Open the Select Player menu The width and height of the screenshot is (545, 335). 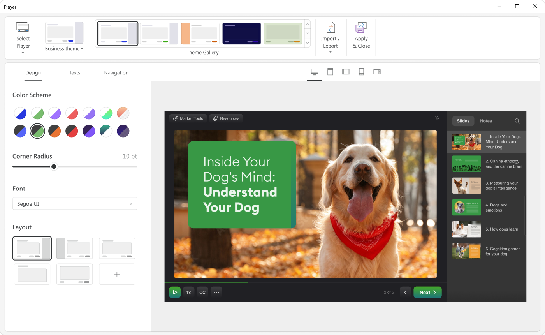tap(23, 38)
